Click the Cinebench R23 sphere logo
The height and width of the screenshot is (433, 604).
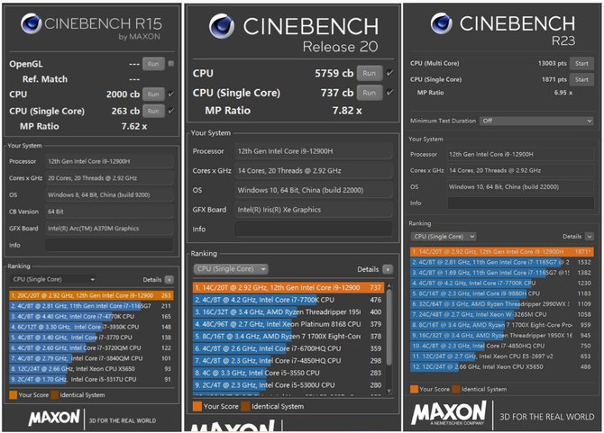(x=442, y=23)
